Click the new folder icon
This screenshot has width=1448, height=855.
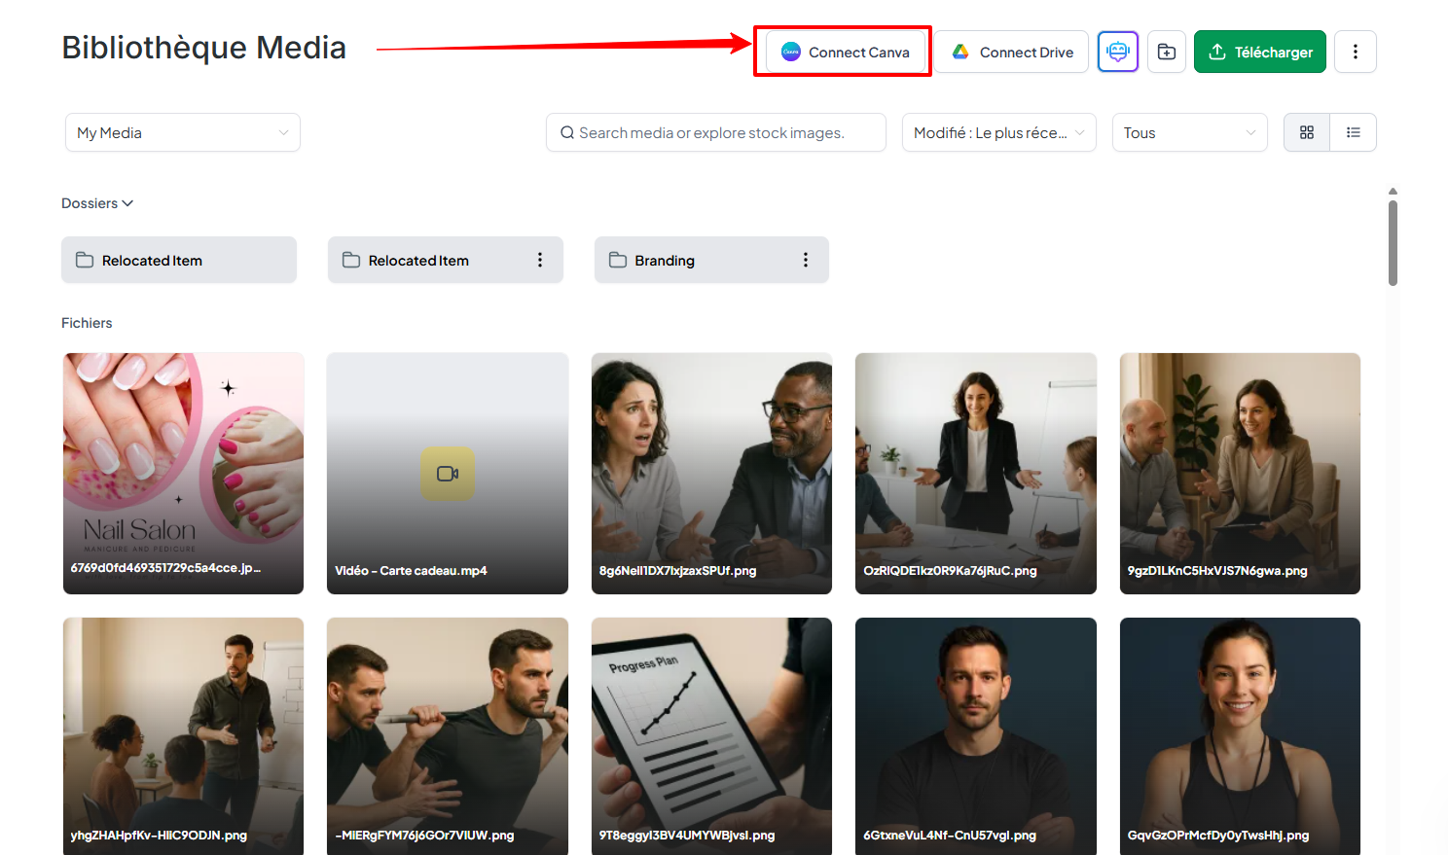(1166, 52)
